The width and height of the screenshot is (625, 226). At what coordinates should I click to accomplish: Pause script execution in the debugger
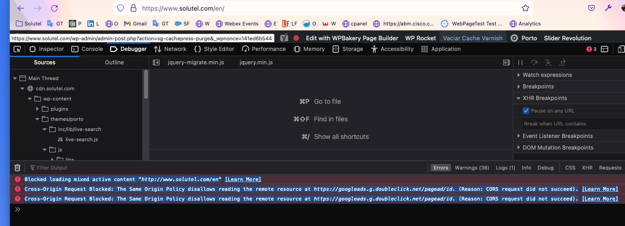coord(521,63)
